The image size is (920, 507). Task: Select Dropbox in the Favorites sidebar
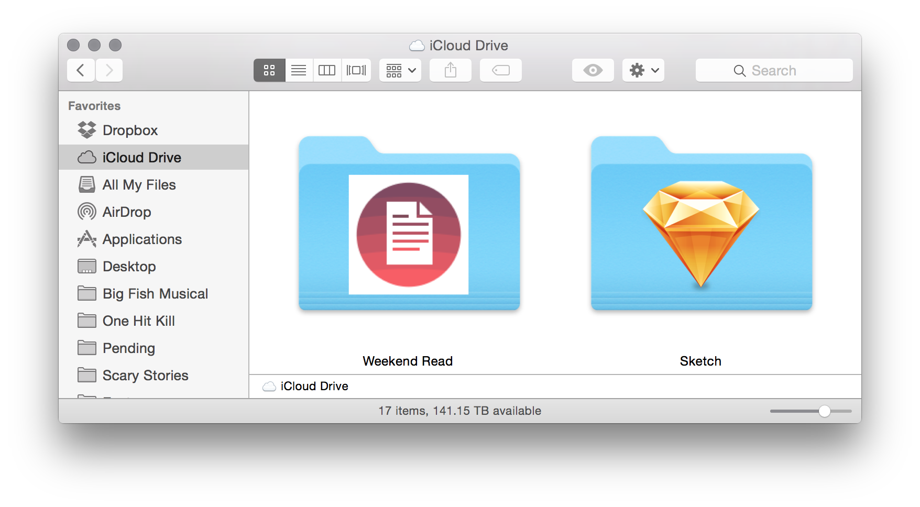point(154,130)
